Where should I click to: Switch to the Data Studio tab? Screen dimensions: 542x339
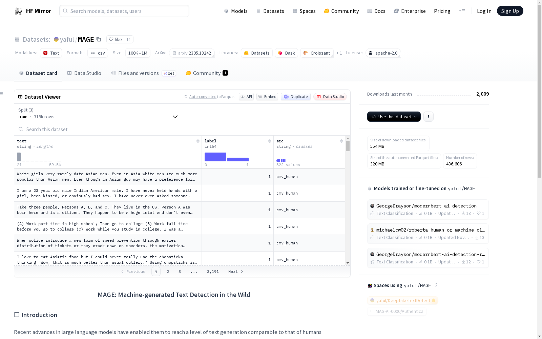(84, 73)
